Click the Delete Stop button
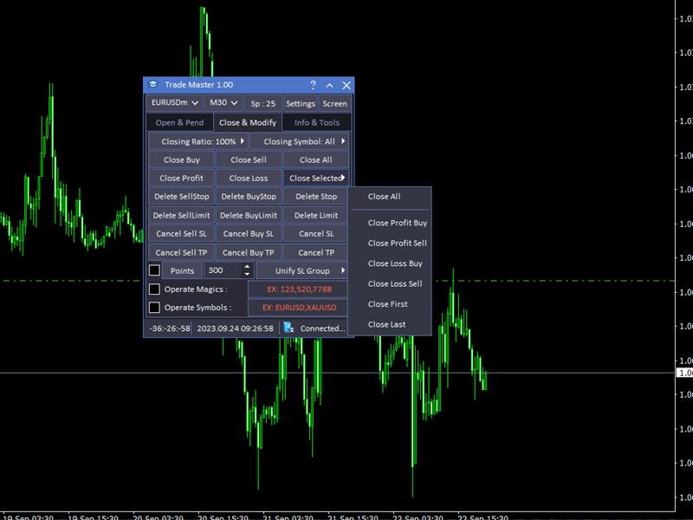This screenshot has width=693, height=520. 315,197
